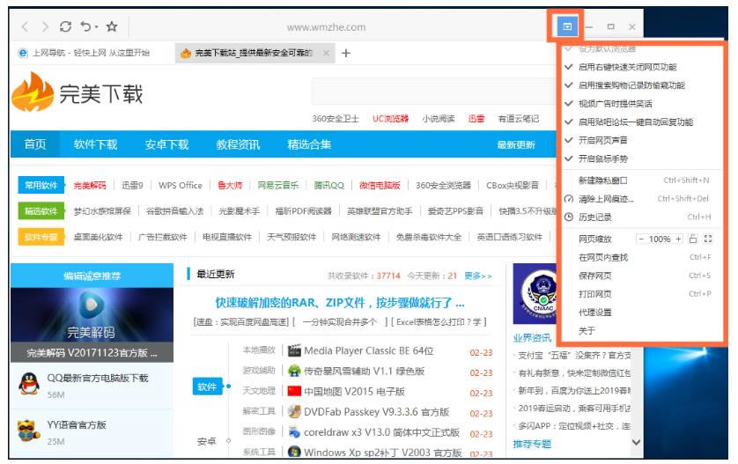Click the 精选软件 label
Screen dimensions: 738x464
tap(41, 210)
